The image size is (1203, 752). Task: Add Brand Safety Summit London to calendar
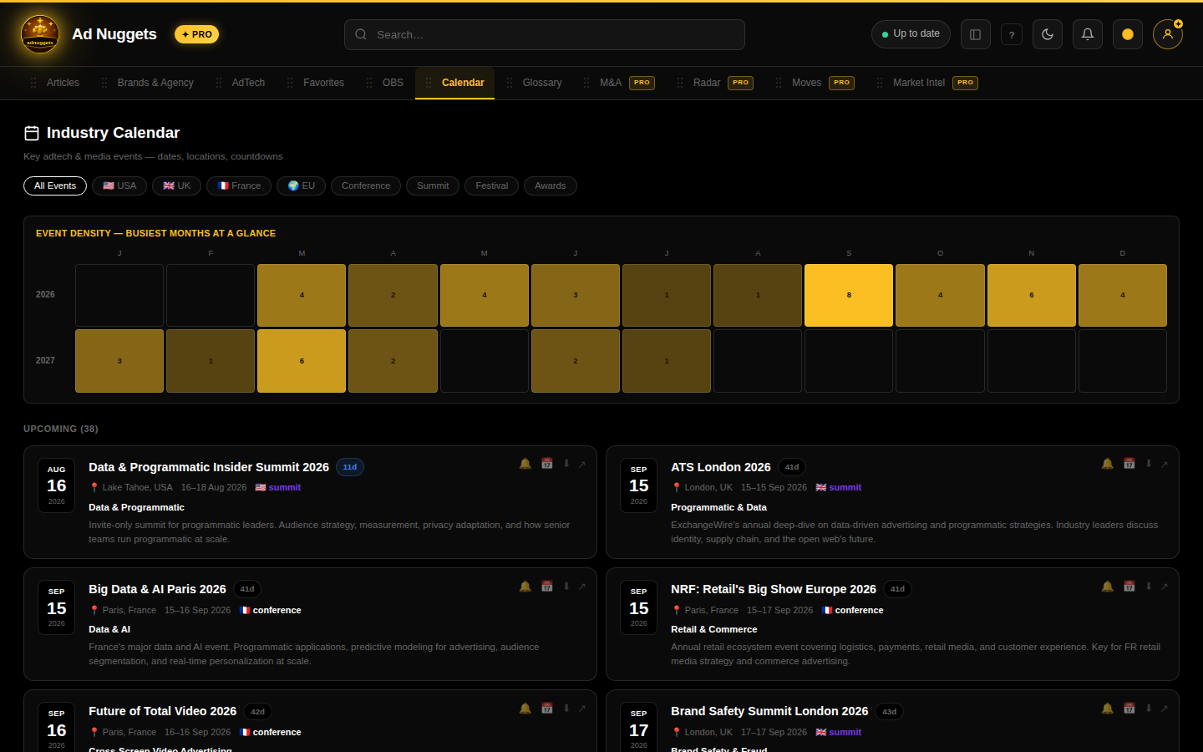point(1129,709)
